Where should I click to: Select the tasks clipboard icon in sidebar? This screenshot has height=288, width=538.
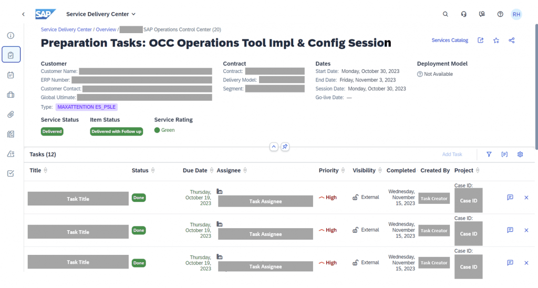pyautogui.click(x=11, y=55)
